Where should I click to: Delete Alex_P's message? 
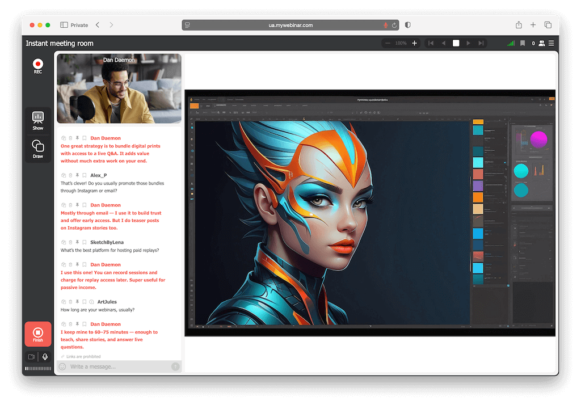pyautogui.click(x=70, y=175)
